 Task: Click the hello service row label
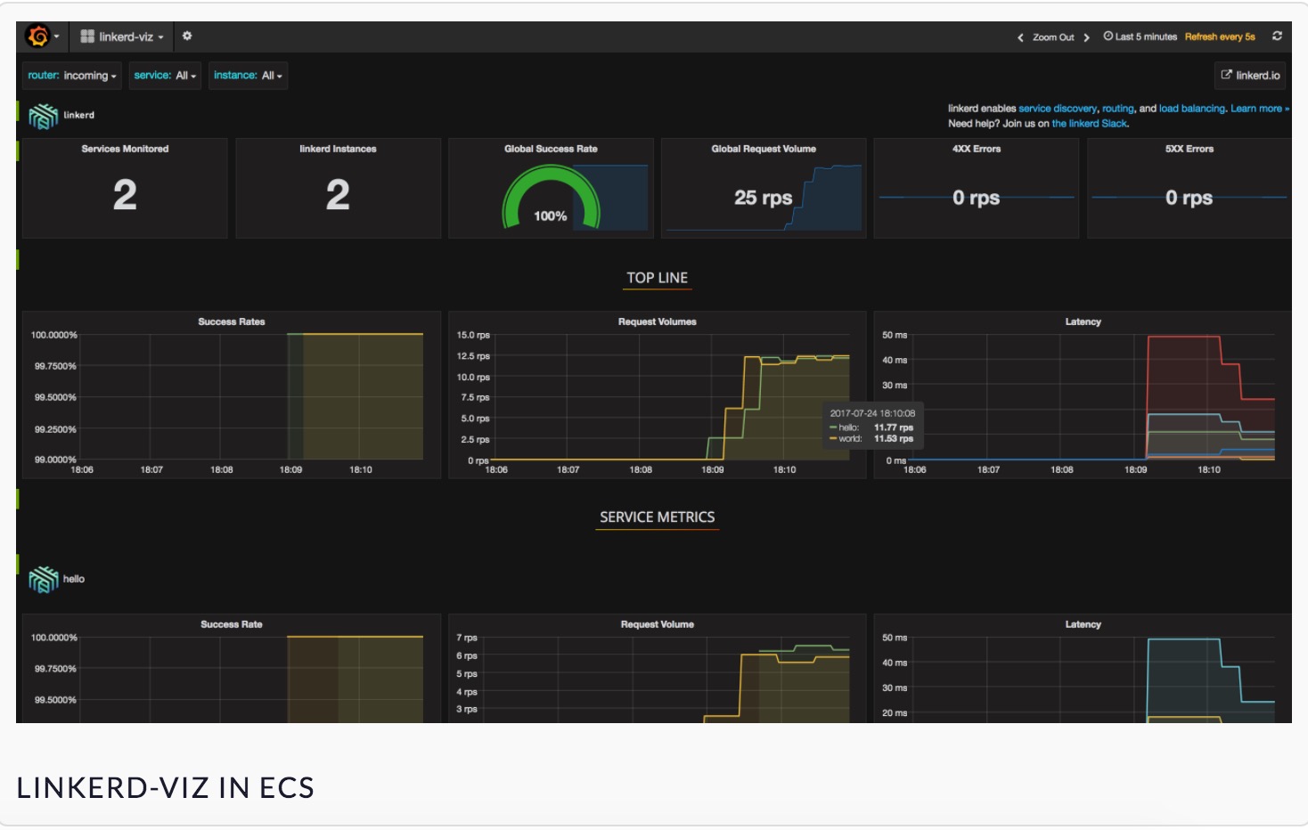74,579
